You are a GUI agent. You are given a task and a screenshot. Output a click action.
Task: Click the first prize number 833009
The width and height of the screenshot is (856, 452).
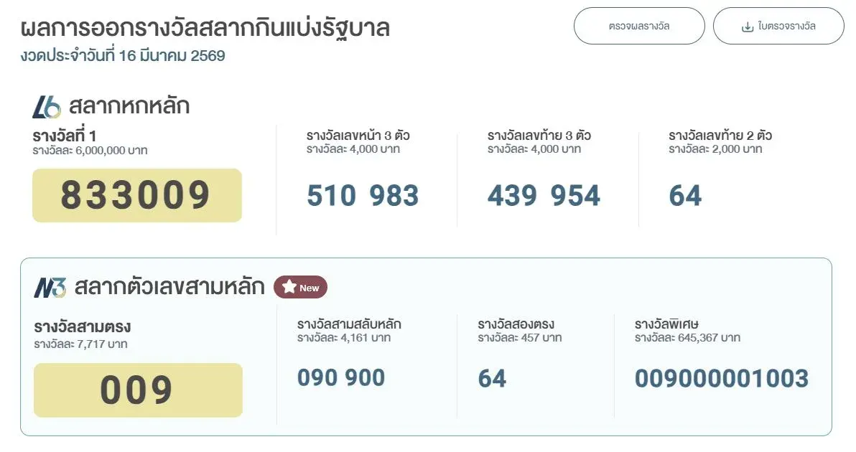136,195
